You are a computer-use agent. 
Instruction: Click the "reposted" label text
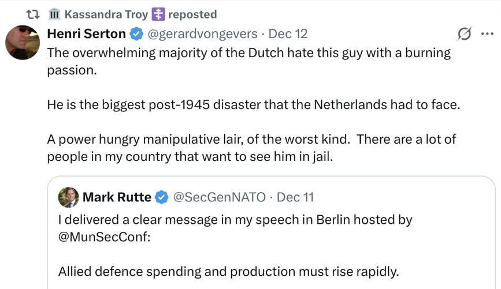point(192,14)
